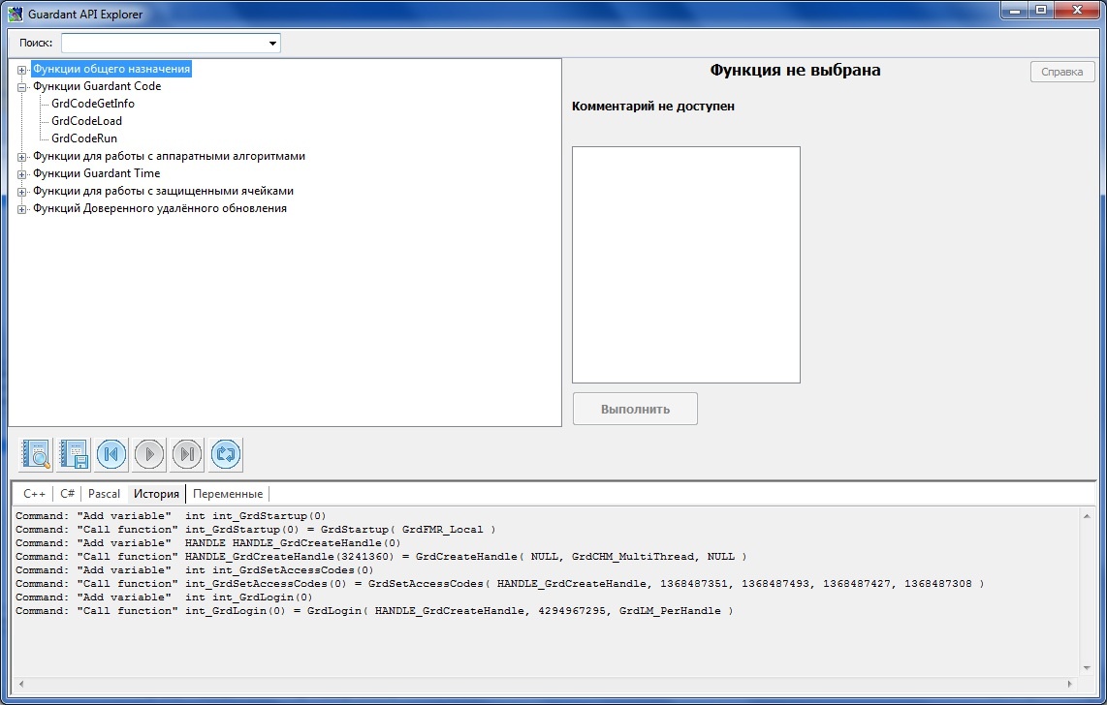Select GrdCodeRun function in the tree
This screenshot has width=1107, height=705.
pyautogui.click(x=84, y=138)
